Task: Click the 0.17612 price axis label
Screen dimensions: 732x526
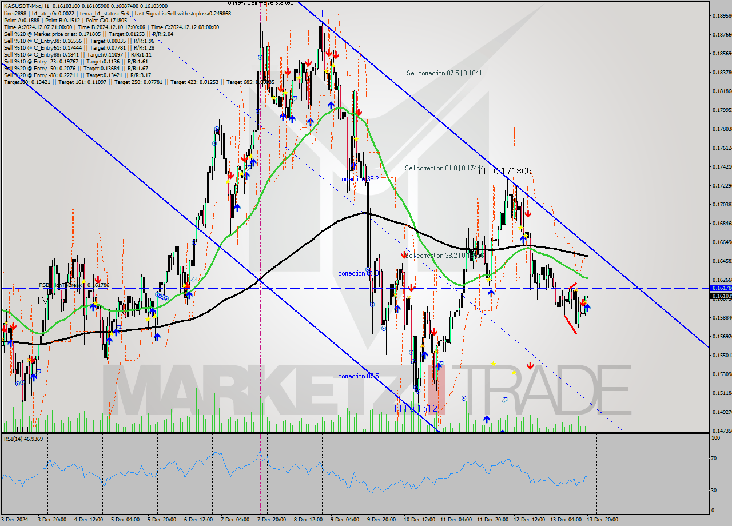Action: pyautogui.click(x=722, y=148)
